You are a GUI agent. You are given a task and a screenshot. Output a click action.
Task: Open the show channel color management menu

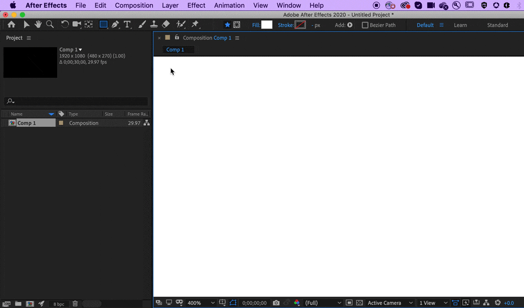(x=297, y=303)
